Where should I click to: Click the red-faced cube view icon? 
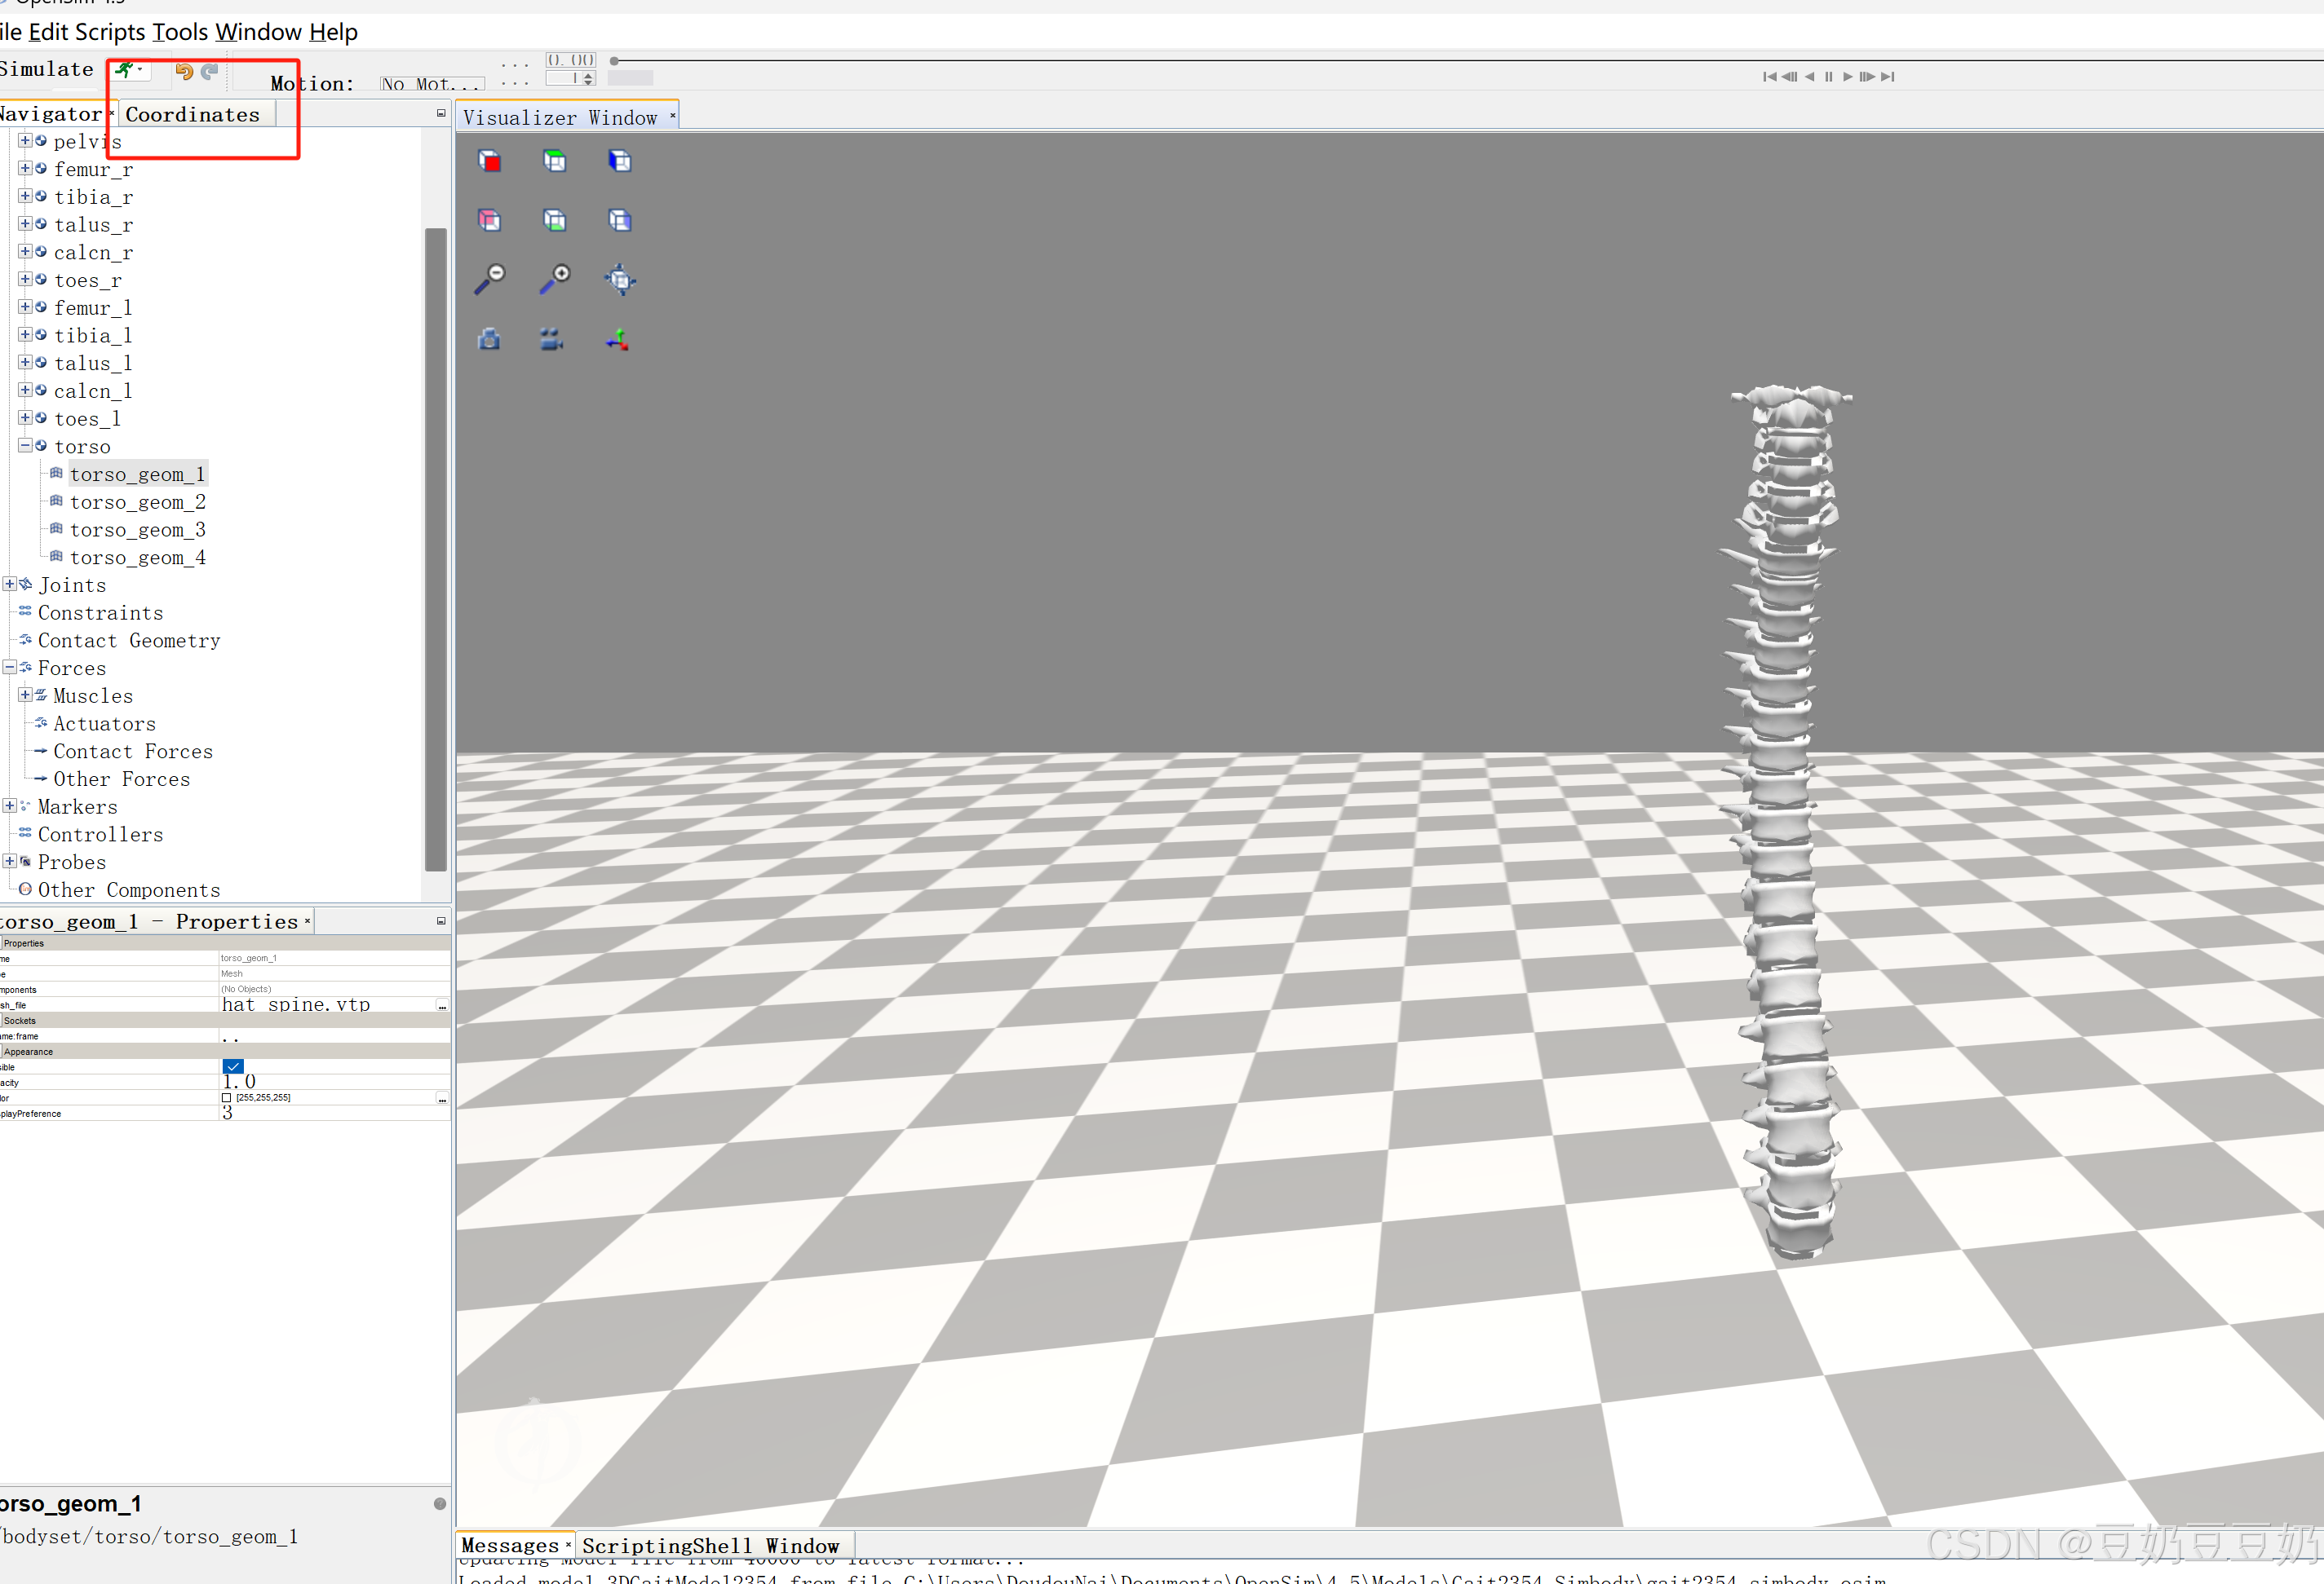point(490,161)
